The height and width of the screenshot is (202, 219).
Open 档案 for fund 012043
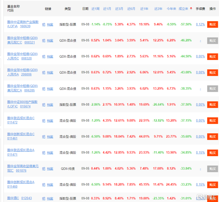point(50,199)
